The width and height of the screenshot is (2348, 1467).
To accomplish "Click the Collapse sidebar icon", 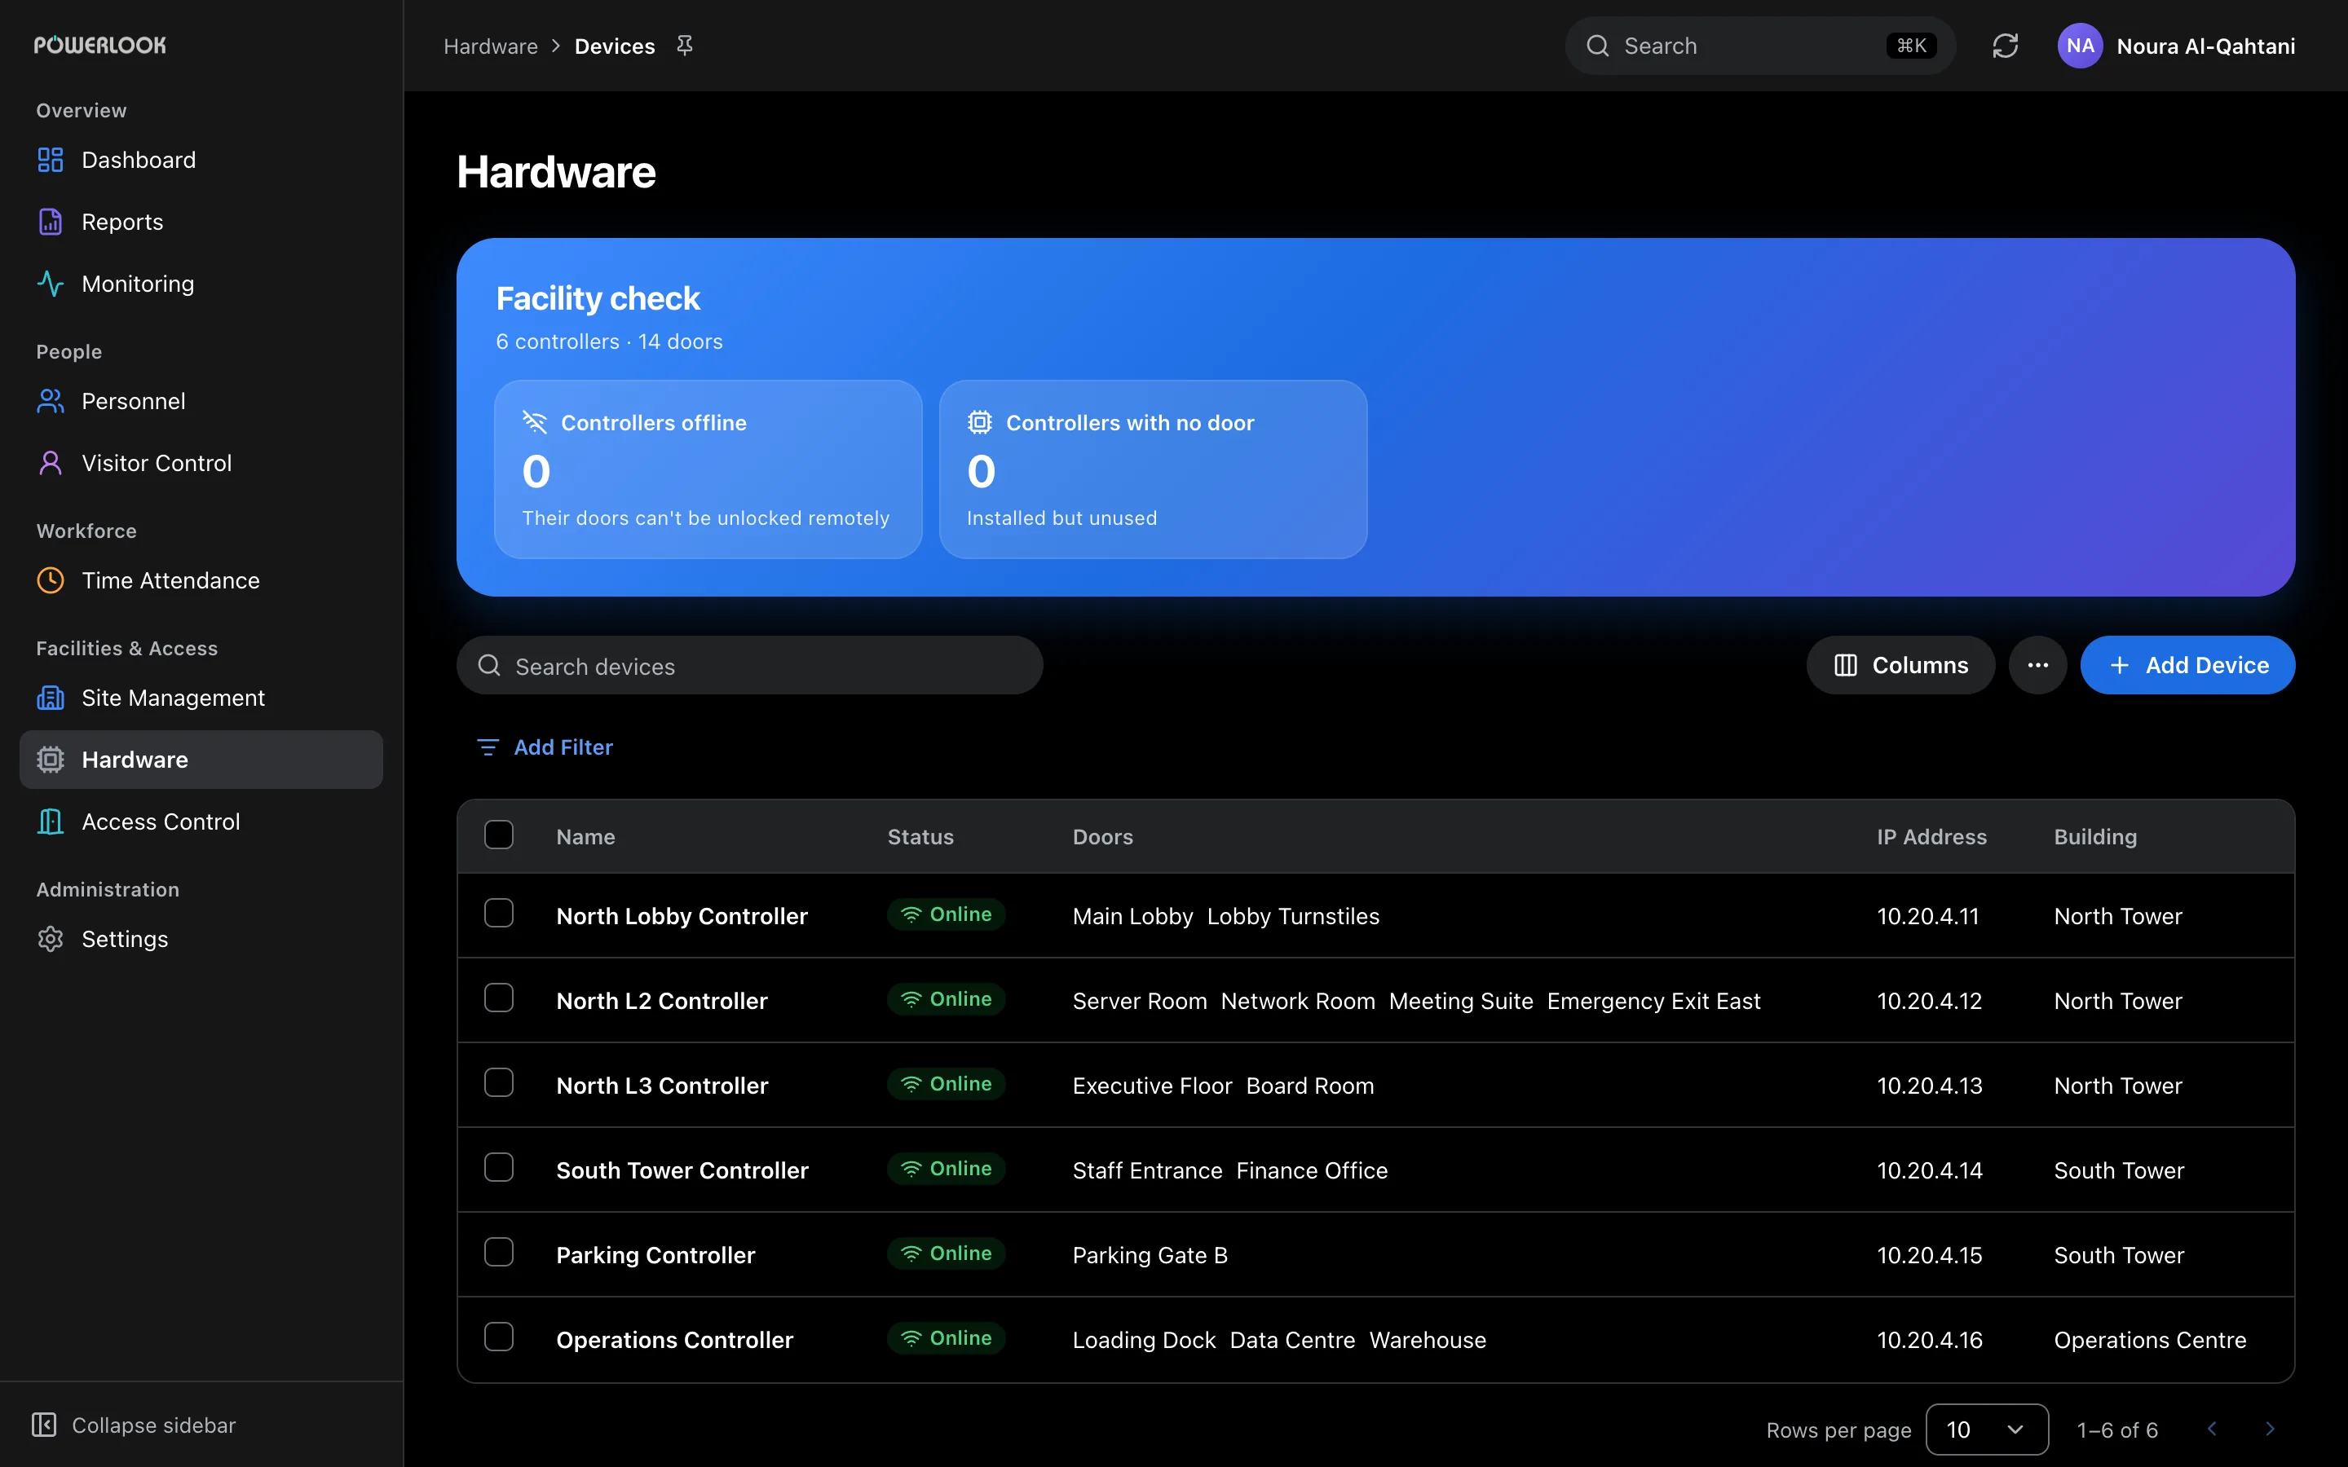I will [44, 1425].
